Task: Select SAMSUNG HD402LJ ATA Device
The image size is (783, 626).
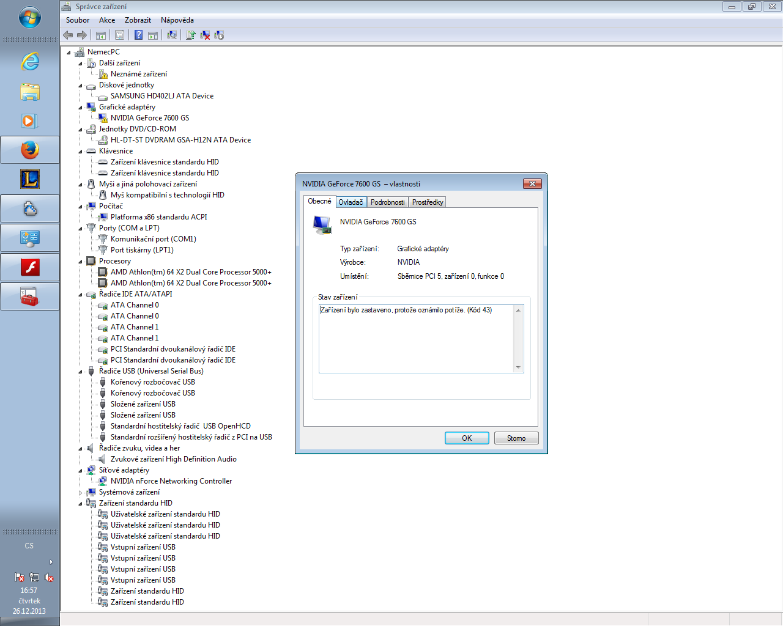Action: point(162,96)
